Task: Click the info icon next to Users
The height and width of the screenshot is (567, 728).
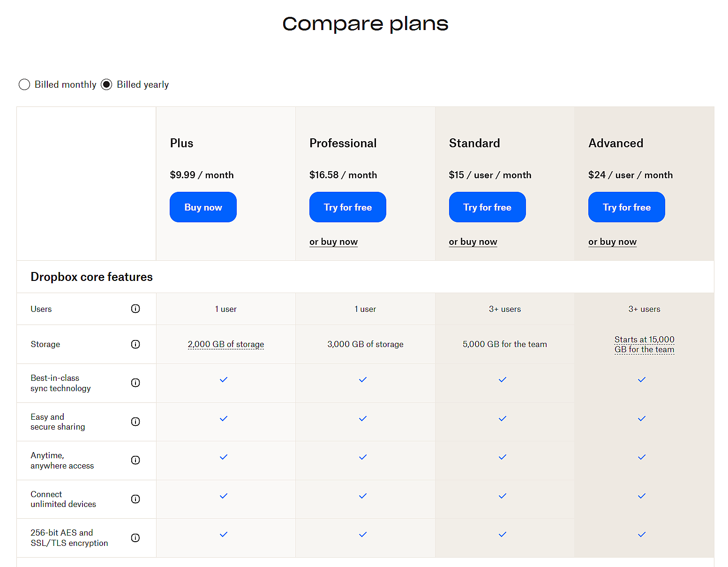Action: coord(135,309)
